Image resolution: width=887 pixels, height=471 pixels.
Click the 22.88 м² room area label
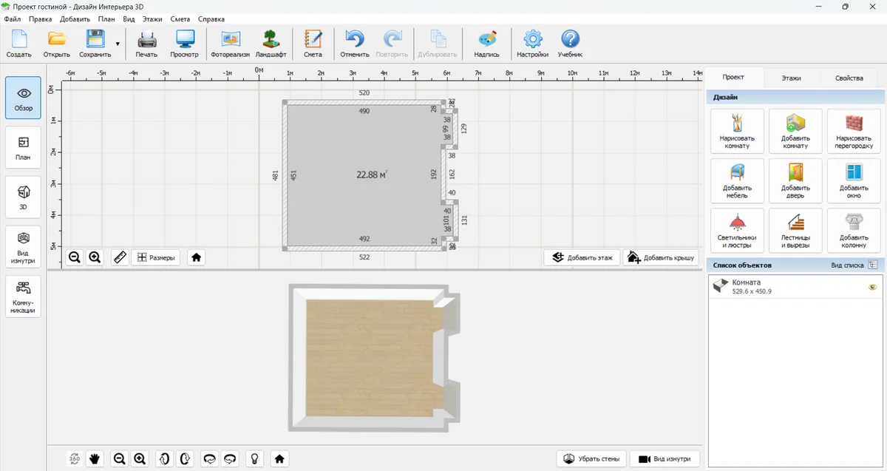[x=372, y=175]
